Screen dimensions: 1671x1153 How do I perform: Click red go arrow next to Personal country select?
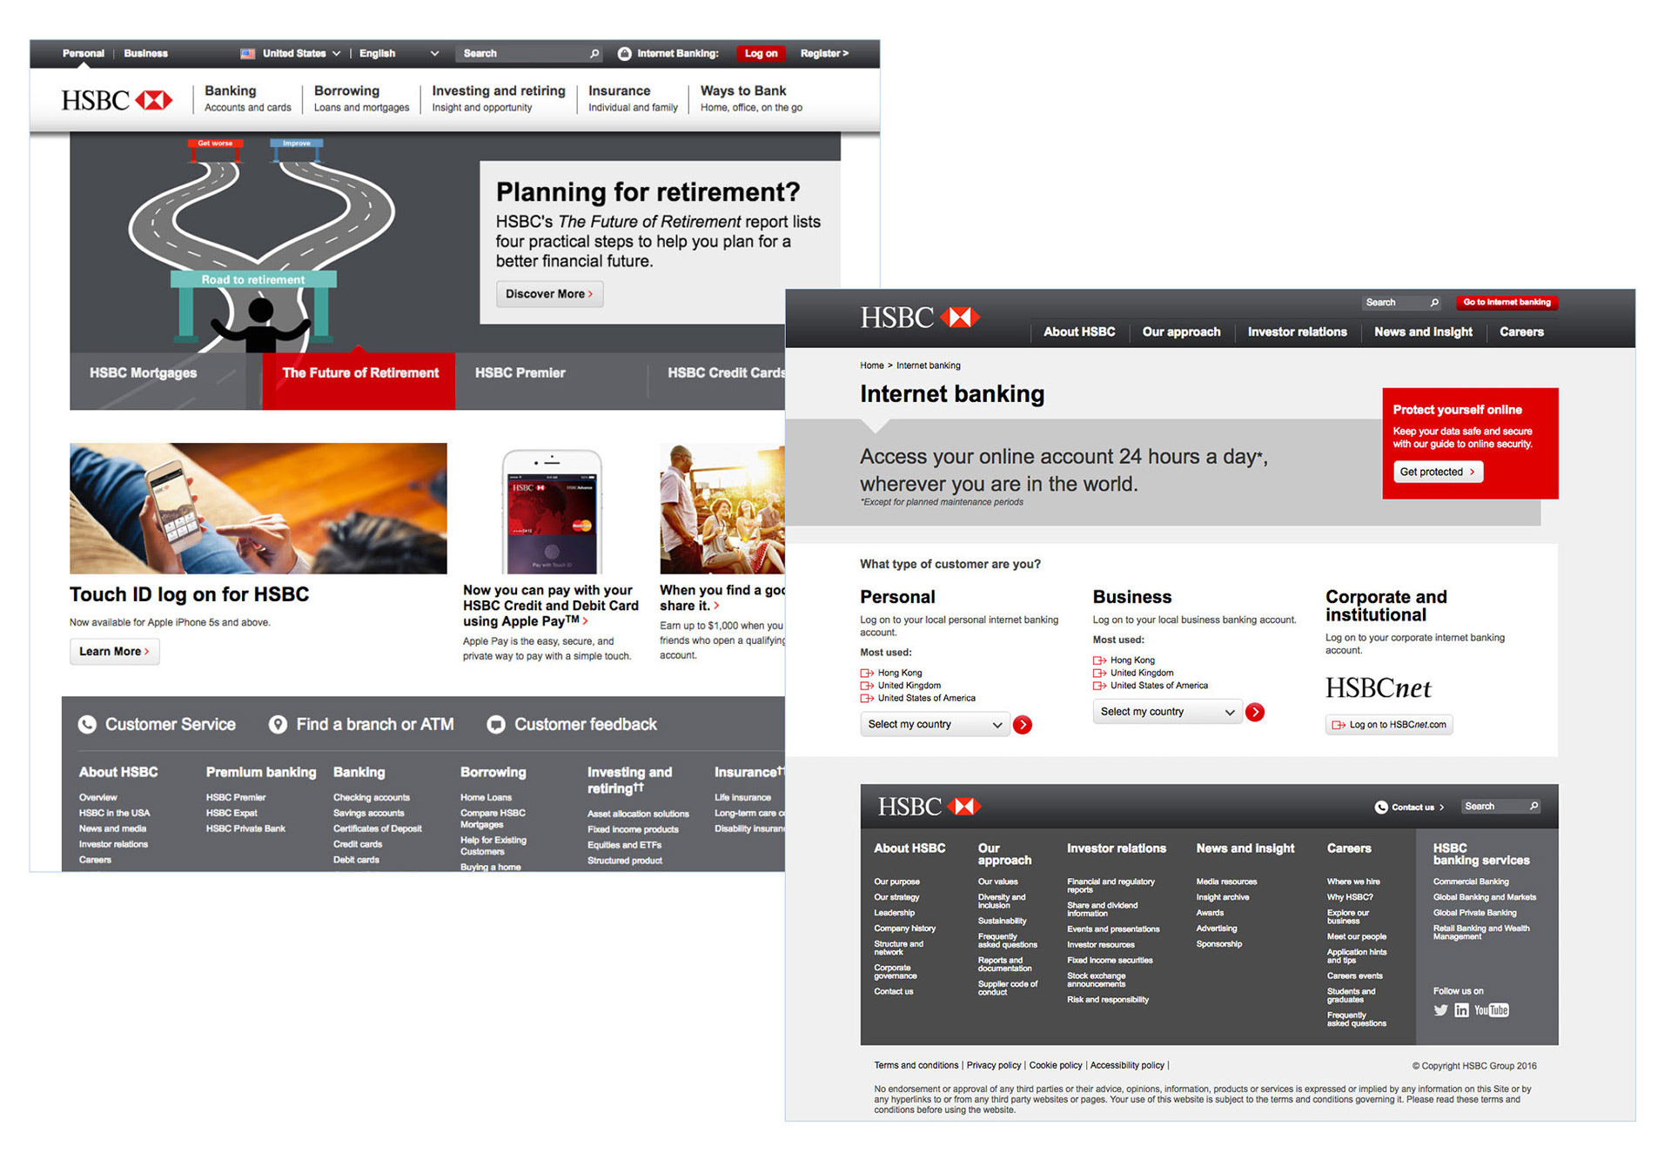(1023, 724)
